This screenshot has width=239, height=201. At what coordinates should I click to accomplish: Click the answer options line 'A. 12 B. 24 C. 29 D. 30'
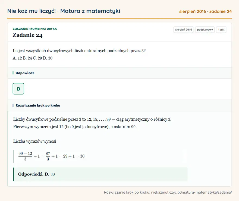[x=33, y=58]
